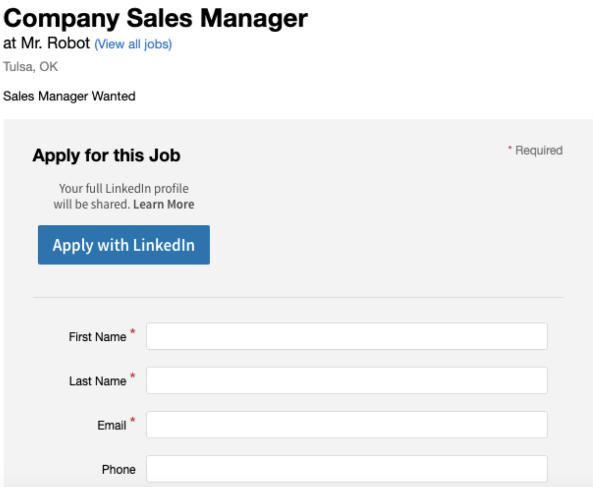Click the Learn More link
The image size is (593, 487).
[x=164, y=204]
